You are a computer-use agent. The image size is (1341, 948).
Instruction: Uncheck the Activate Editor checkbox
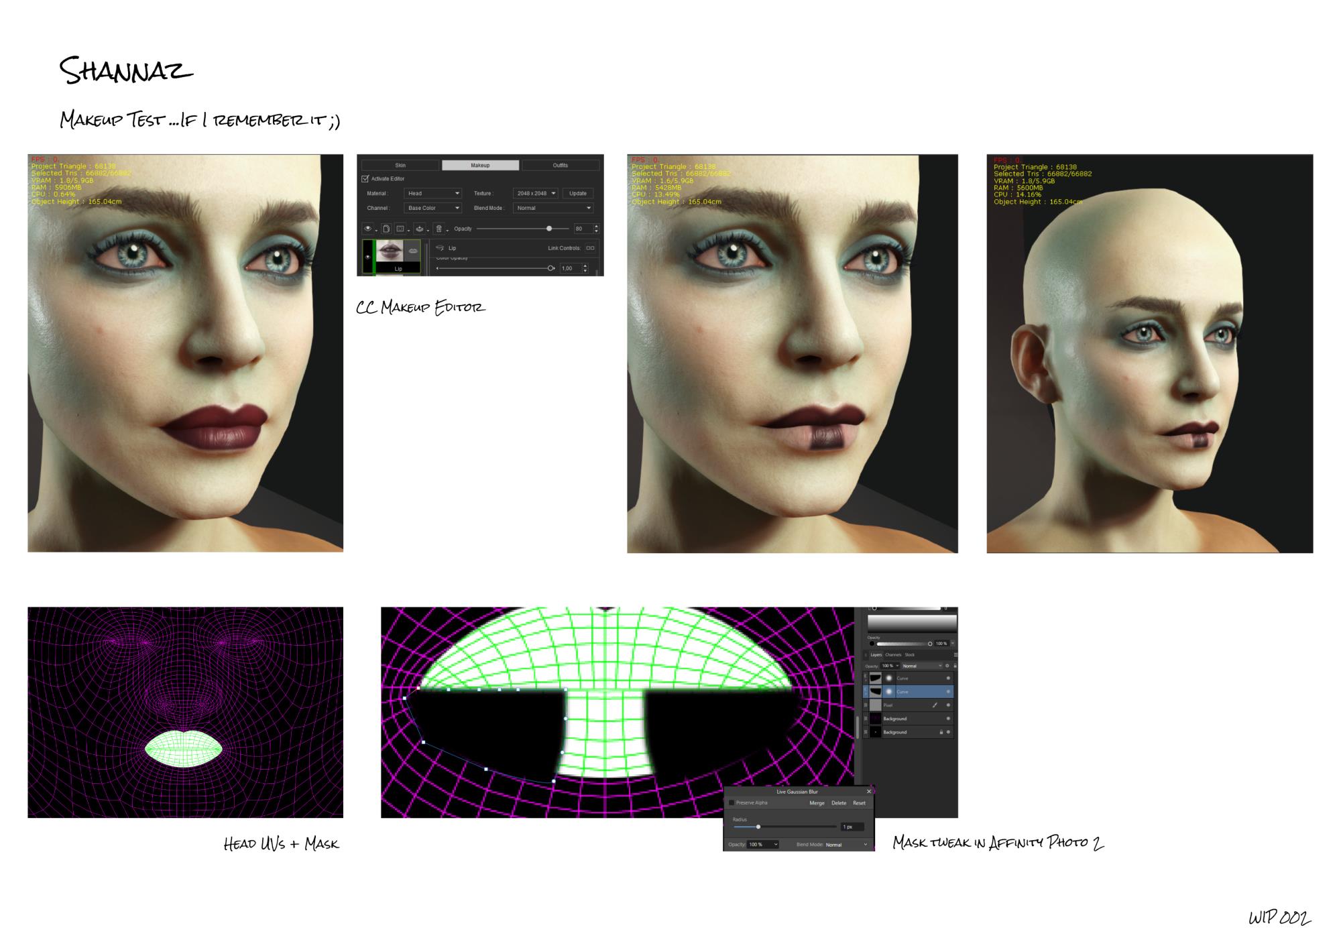[365, 179]
